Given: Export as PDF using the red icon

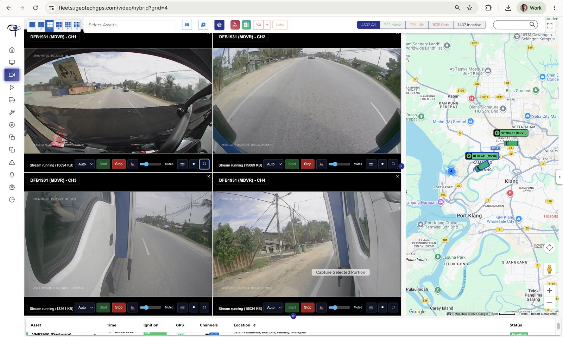Looking at the screenshot, I should 235,25.
